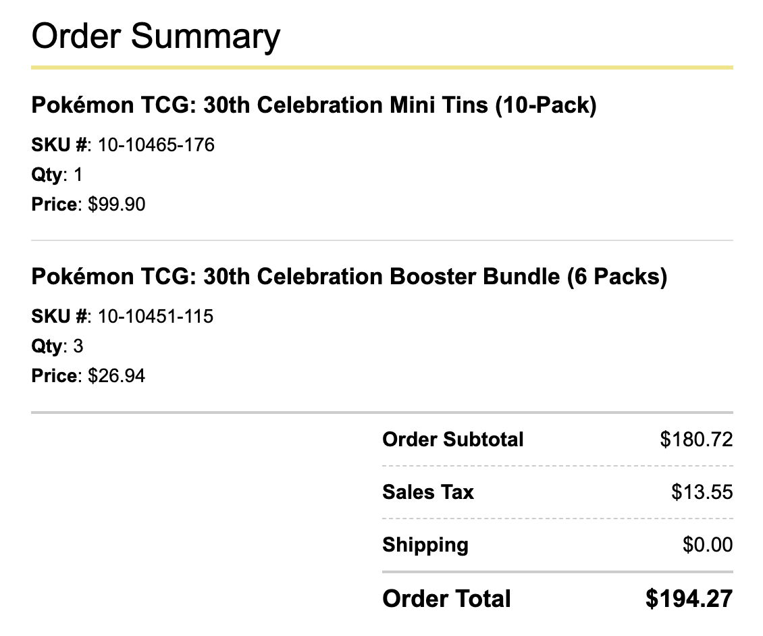This screenshot has width=763, height=636.
Task: Click the Price label under Booster Bundle
Action: (54, 376)
